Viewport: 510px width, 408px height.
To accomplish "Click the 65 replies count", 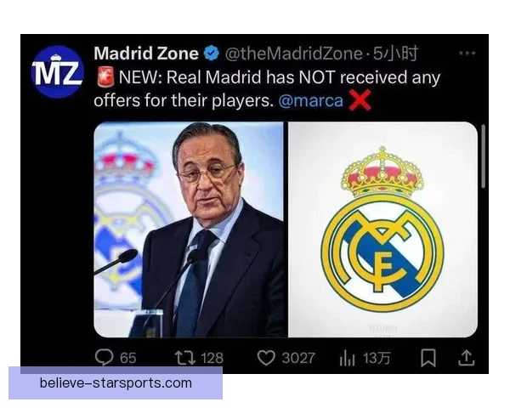I will click(x=127, y=358).
